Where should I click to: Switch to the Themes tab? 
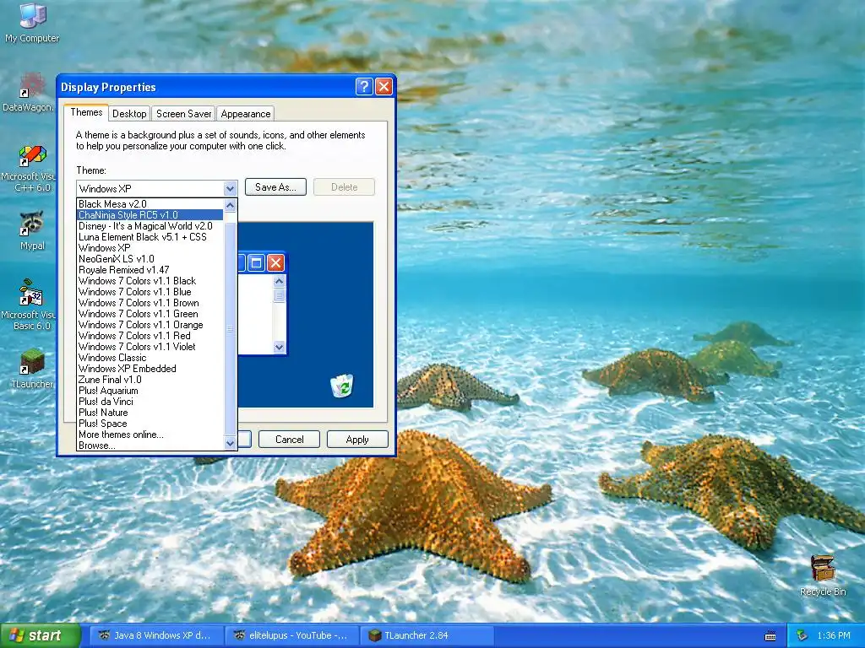click(x=86, y=112)
